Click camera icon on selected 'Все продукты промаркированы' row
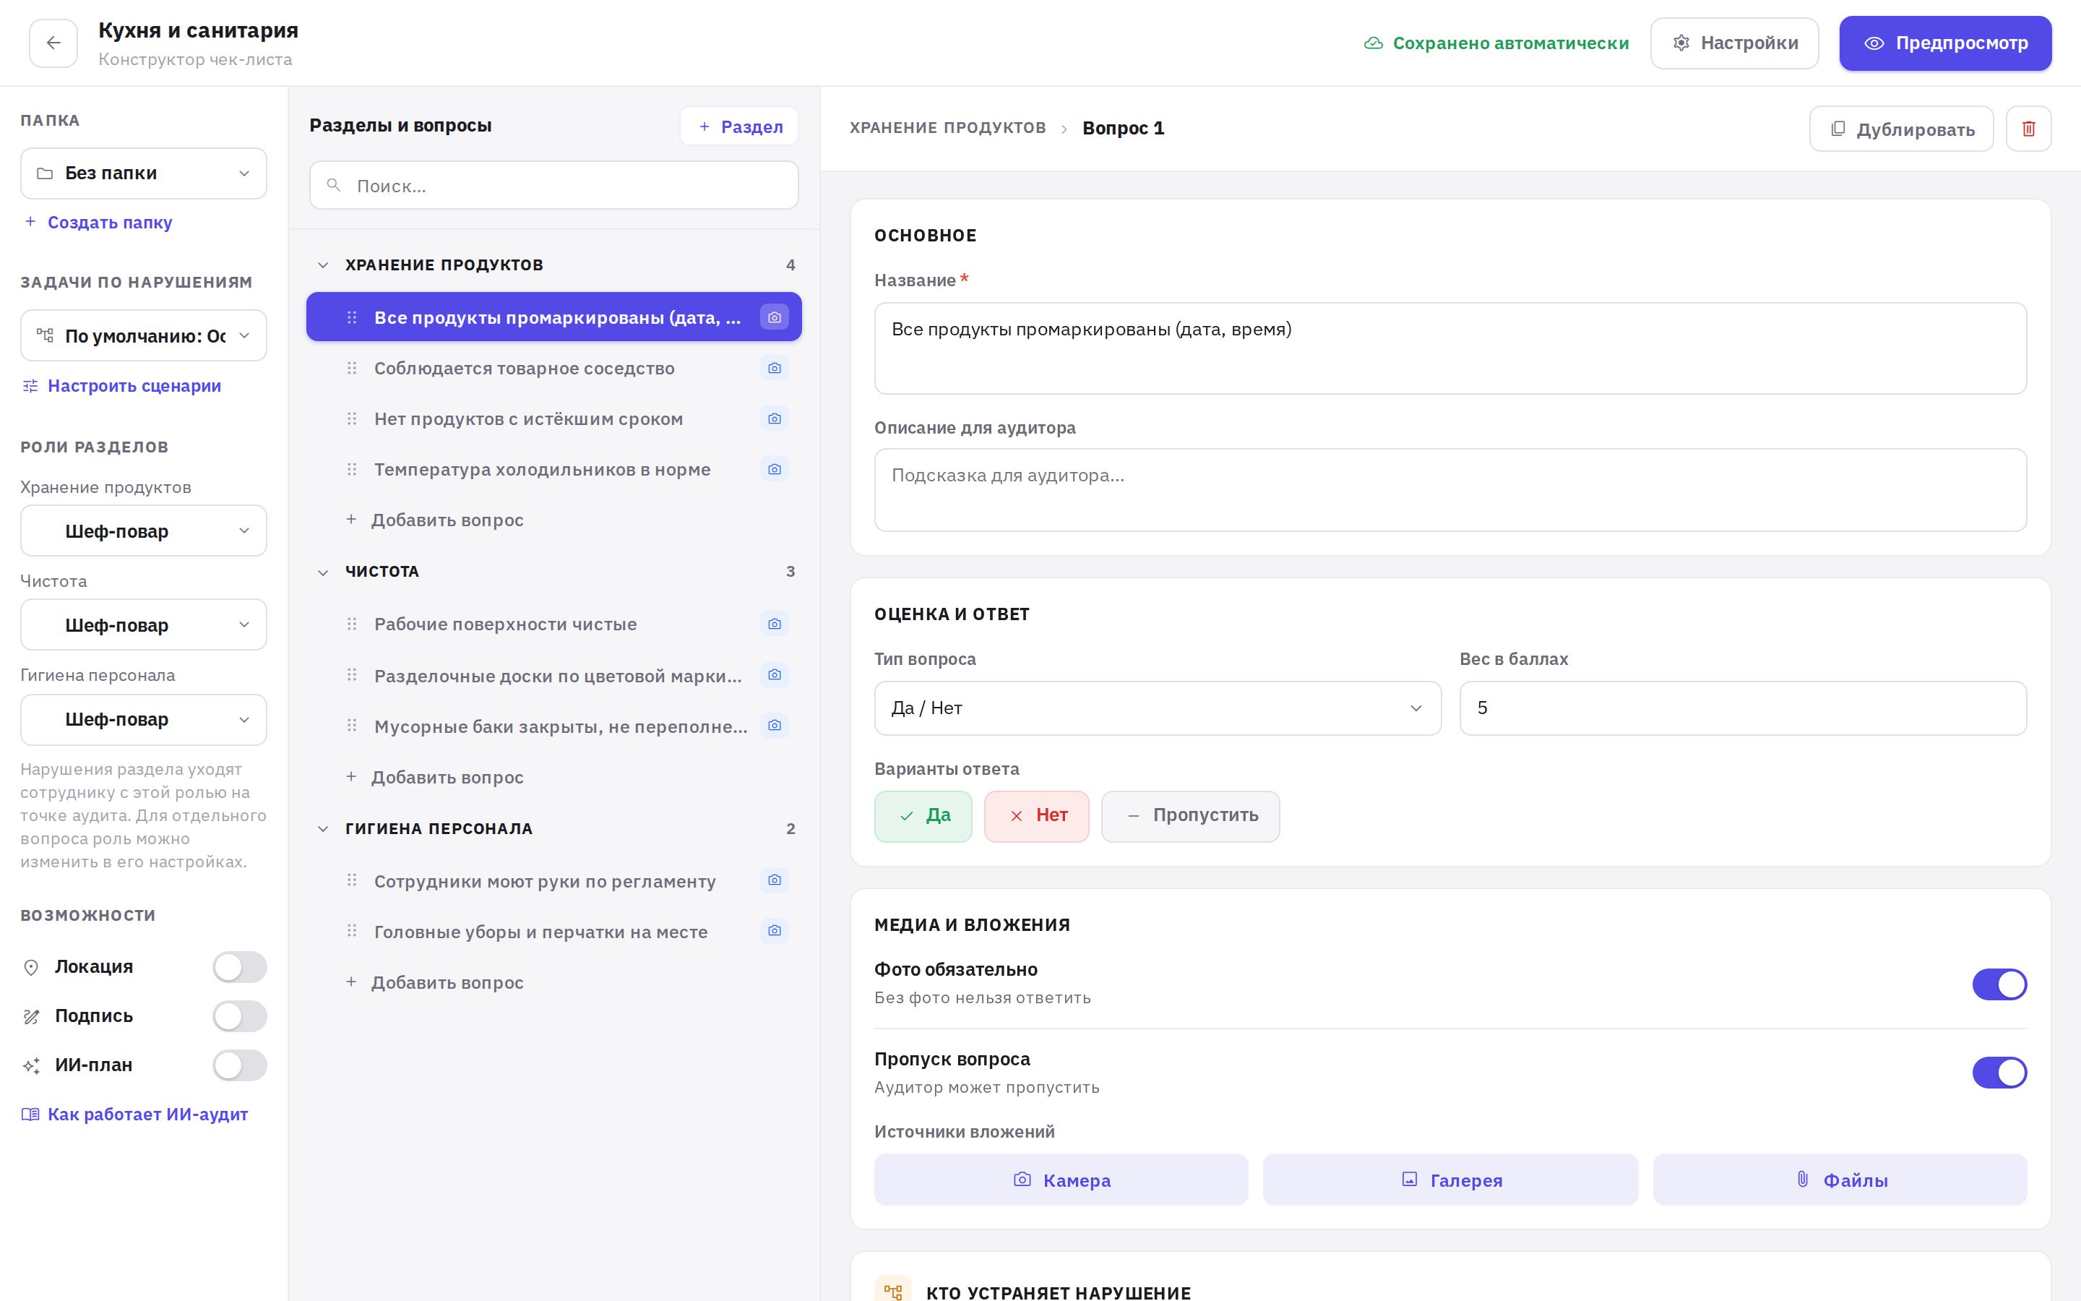Viewport: 2081px width, 1301px height. pos(774,317)
